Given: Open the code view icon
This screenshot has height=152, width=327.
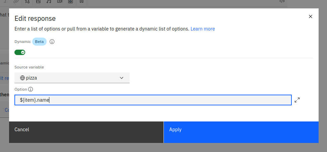Looking at the screenshot, I should point(282,1).
